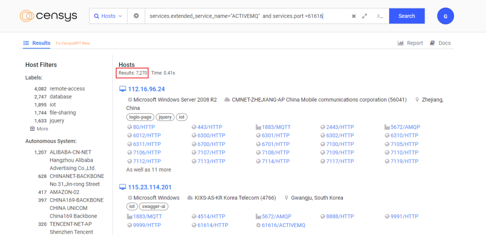The width and height of the screenshot is (486, 235).
Task: Clear the search query with X icon
Action: pos(354,16)
